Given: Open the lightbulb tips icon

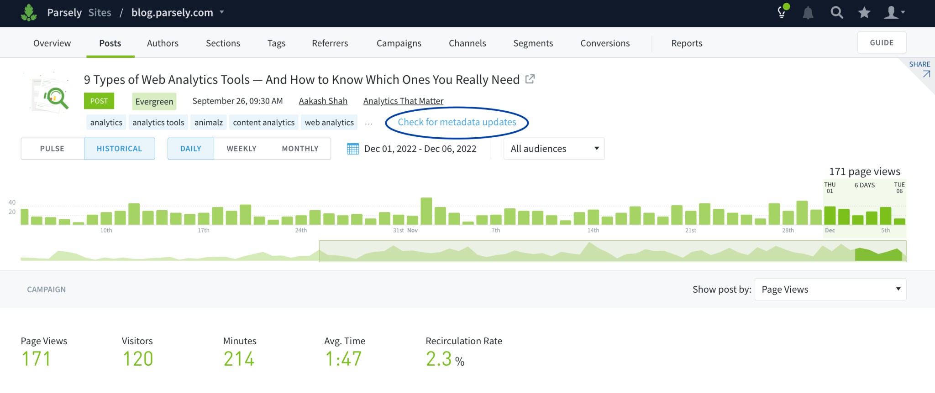Looking at the screenshot, I should pyautogui.click(x=783, y=12).
